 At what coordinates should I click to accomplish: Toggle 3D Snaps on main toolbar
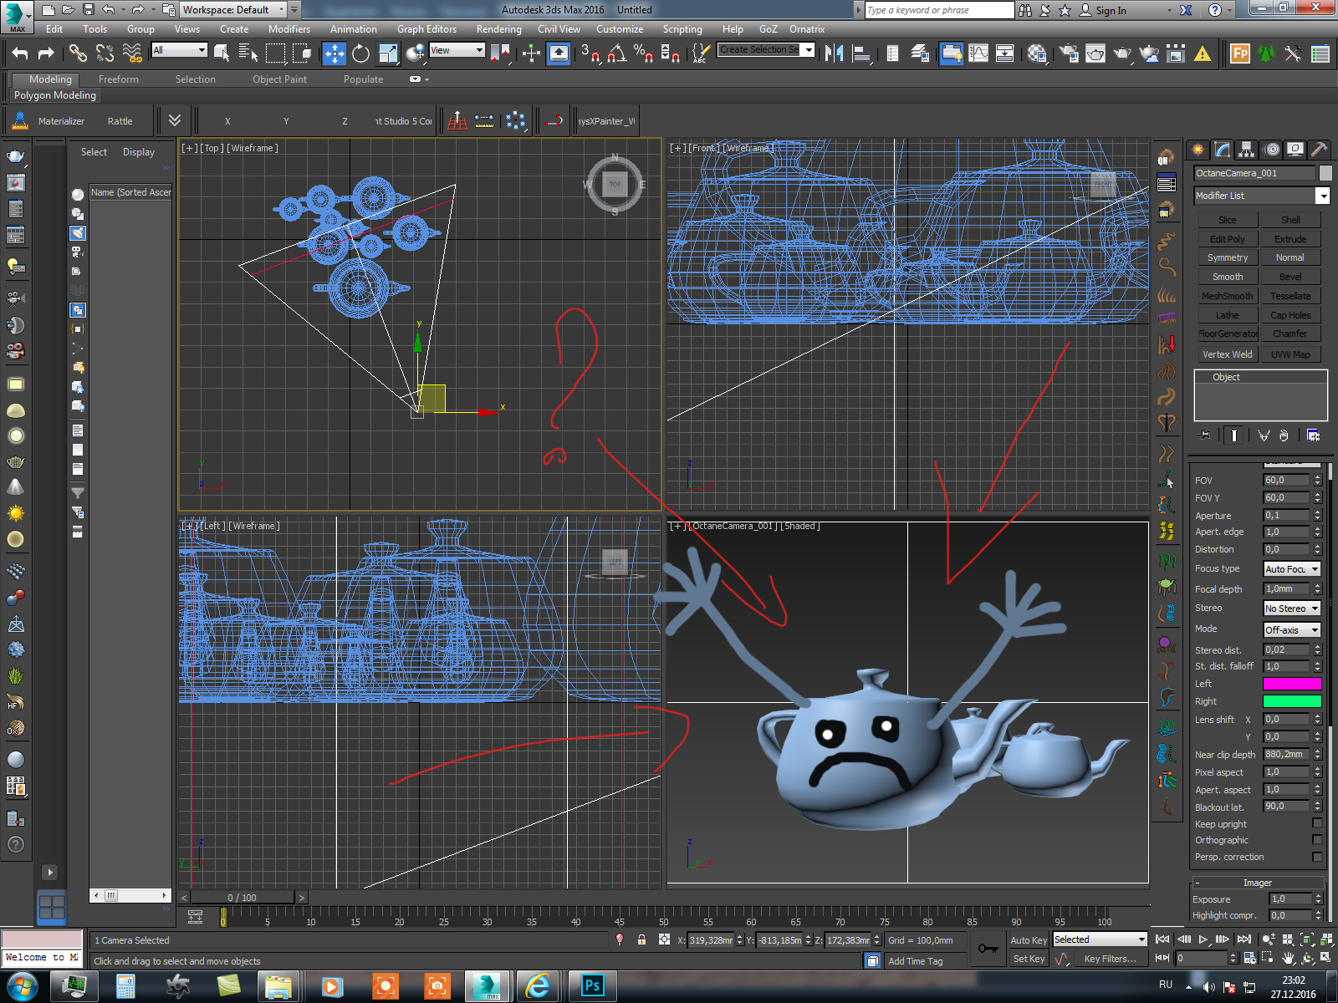point(590,53)
